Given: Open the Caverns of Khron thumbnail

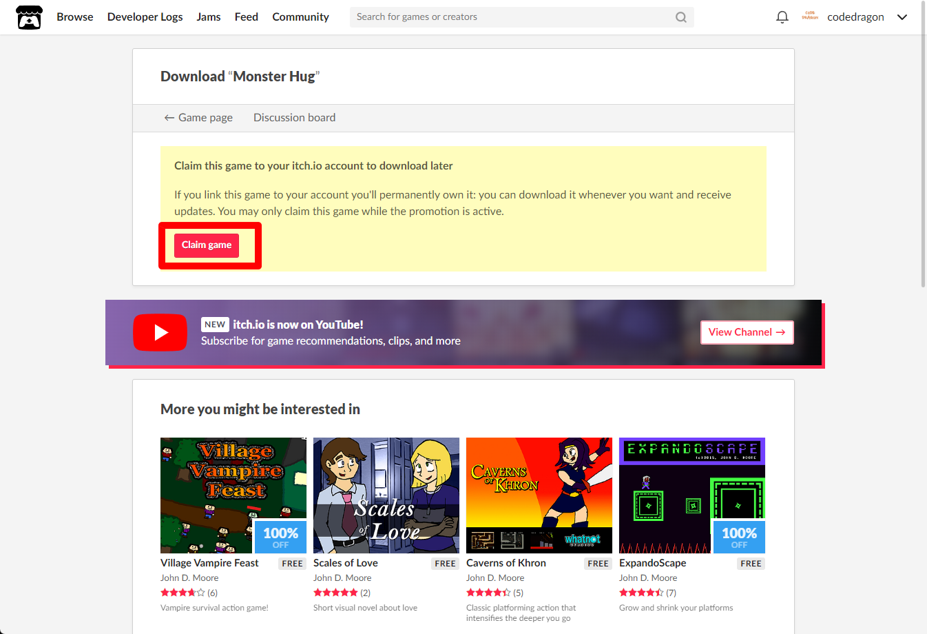Looking at the screenshot, I should click(539, 495).
